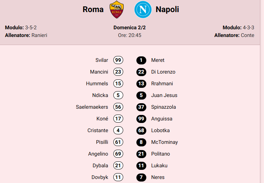
Task: Select Dovbyk in Roma lineup
Action: [x=100, y=178]
